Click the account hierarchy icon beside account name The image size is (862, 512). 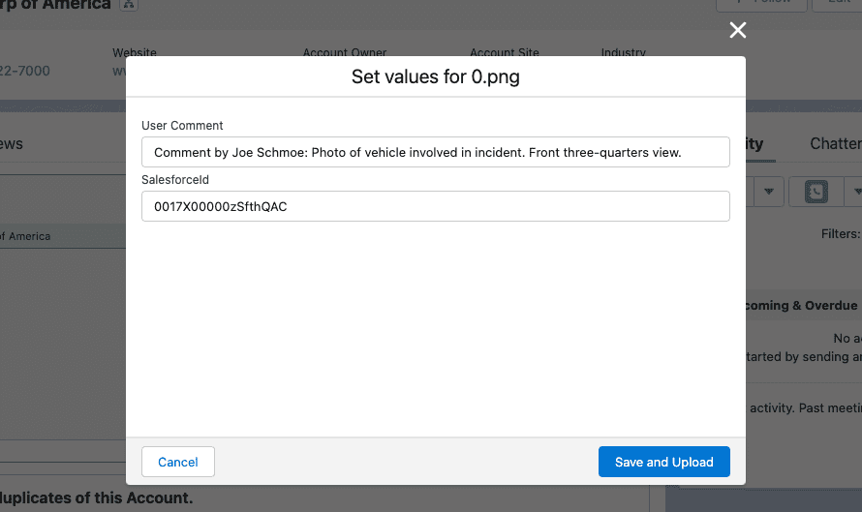pyautogui.click(x=129, y=5)
